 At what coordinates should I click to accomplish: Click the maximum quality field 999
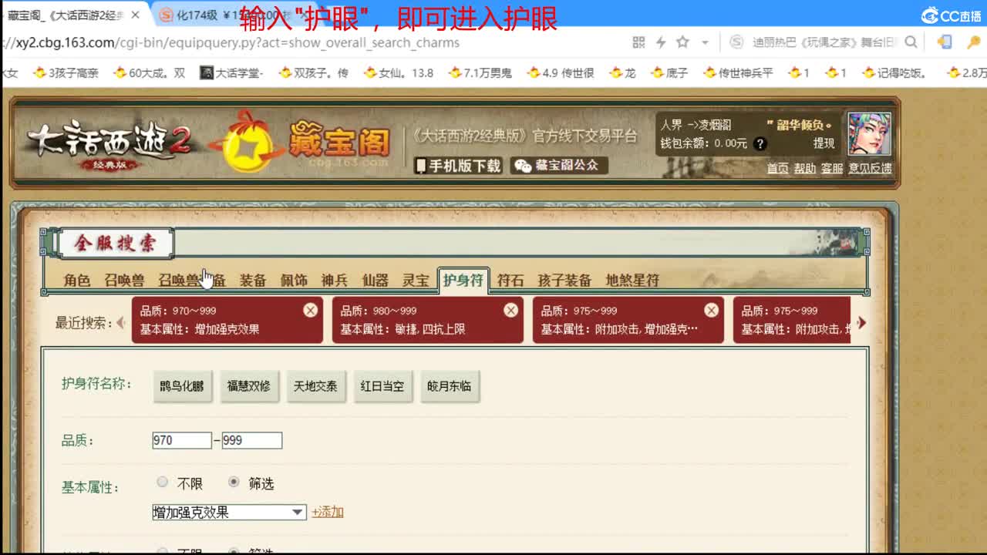coord(252,441)
